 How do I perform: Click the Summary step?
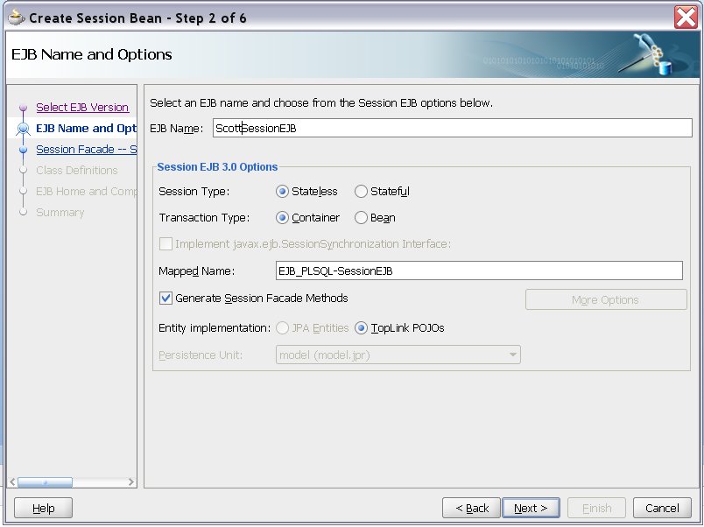coord(60,213)
